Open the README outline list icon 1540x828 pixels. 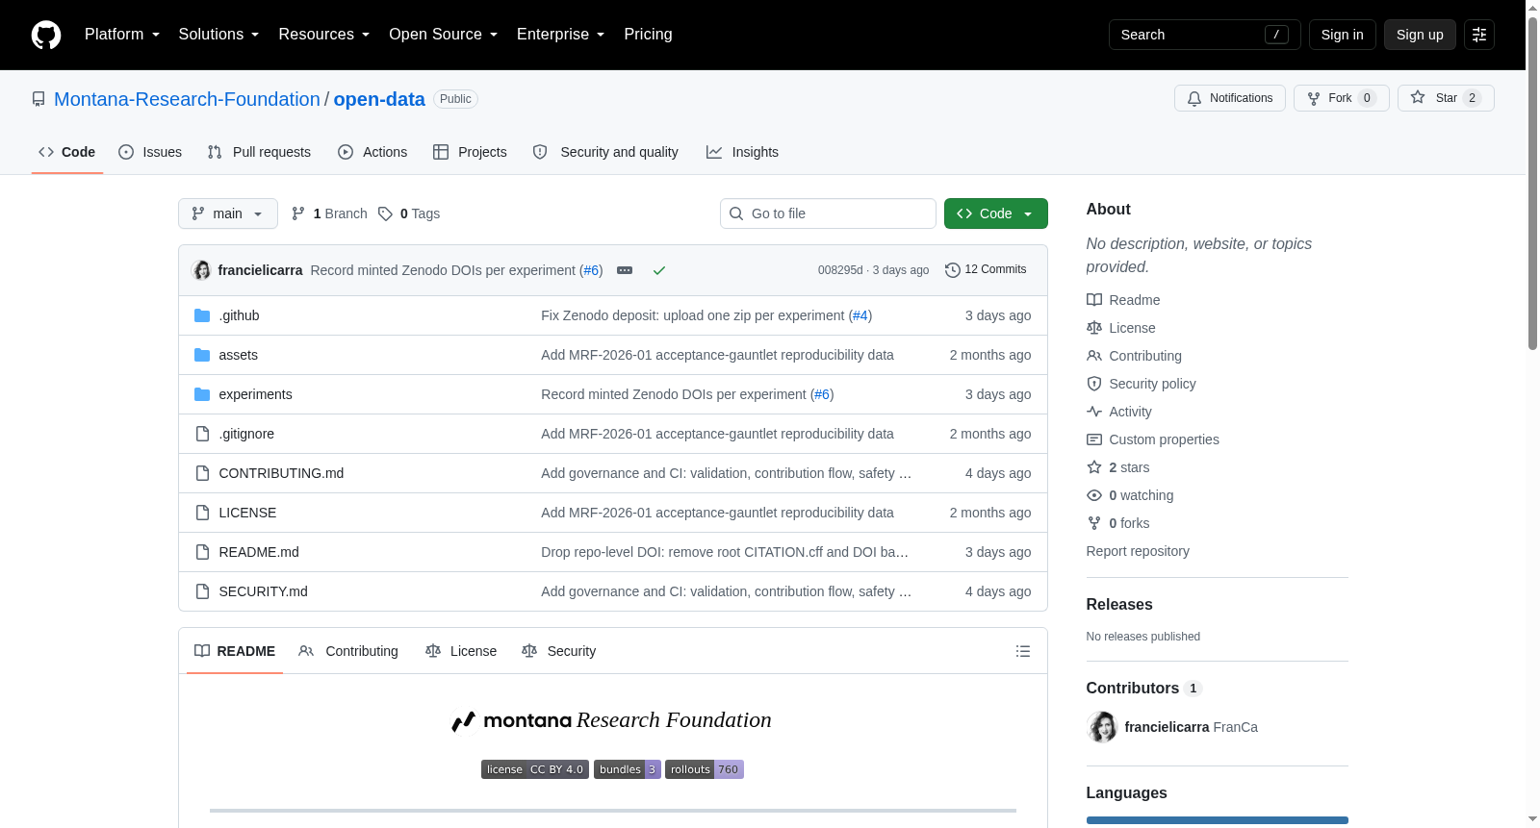coord(1023,651)
